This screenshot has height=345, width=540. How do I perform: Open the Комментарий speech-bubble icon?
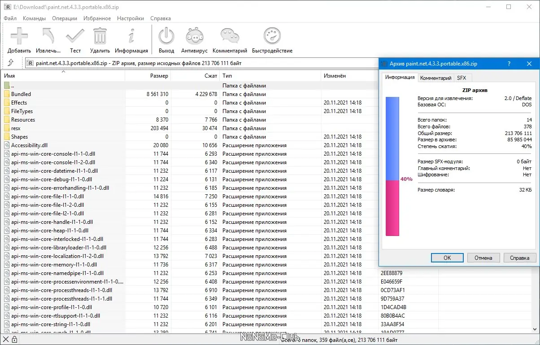point(230,36)
